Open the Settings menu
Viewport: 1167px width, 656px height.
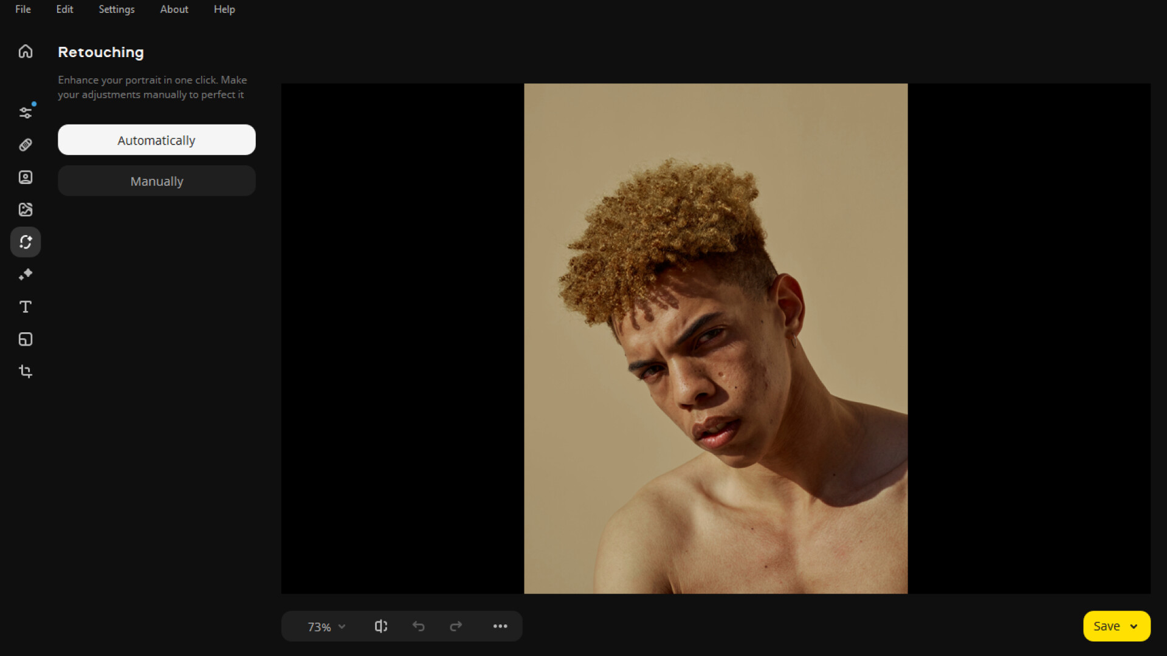pyautogui.click(x=116, y=9)
